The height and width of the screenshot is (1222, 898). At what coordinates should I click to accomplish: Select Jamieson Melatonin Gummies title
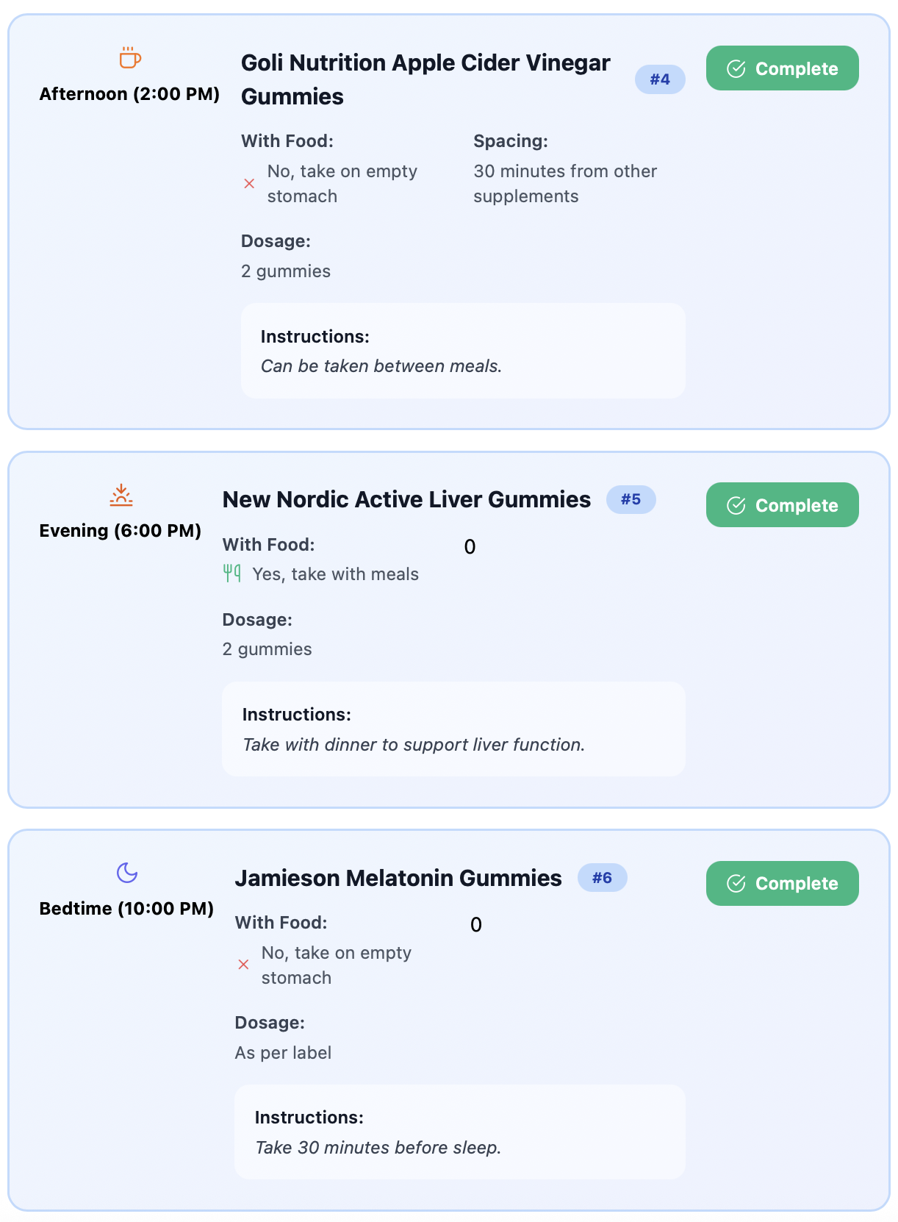[x=398, y=878]
